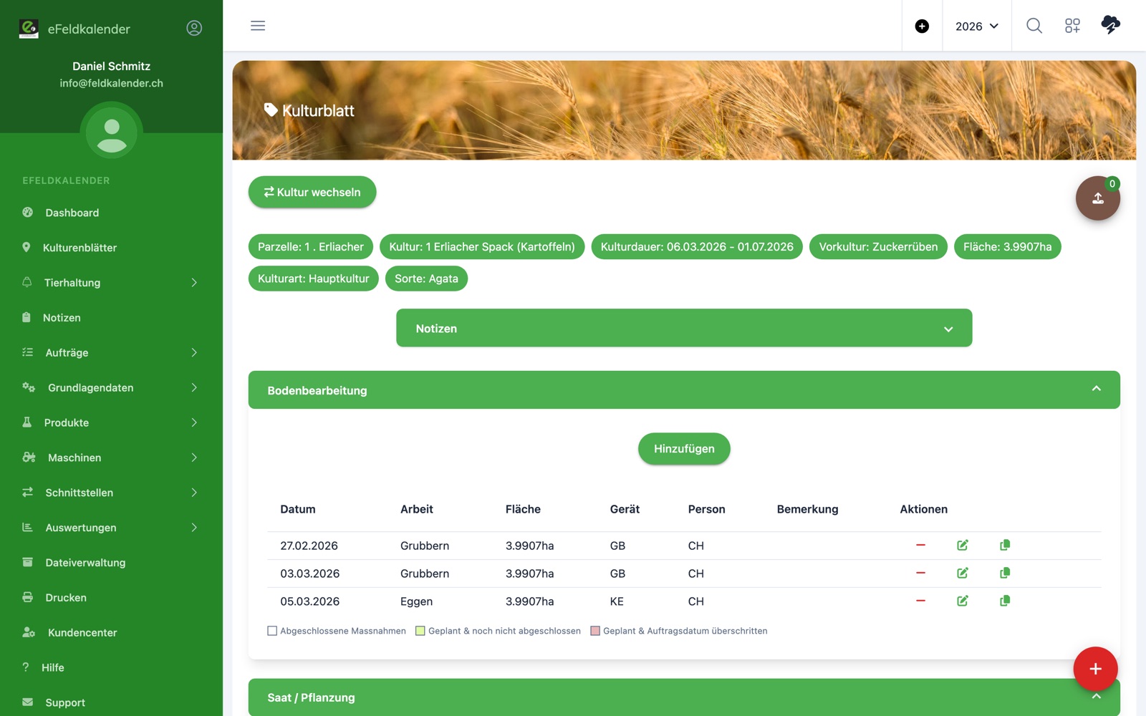Image resolution: width=1146 pixels, height=716 pixels.
Task: Open the search magnifier icon
Action: tap(1034, 26)
